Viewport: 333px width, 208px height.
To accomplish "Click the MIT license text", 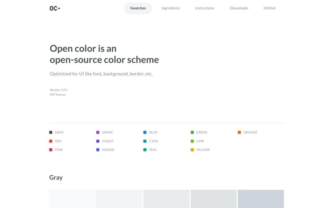I will [x=57, y=94].
